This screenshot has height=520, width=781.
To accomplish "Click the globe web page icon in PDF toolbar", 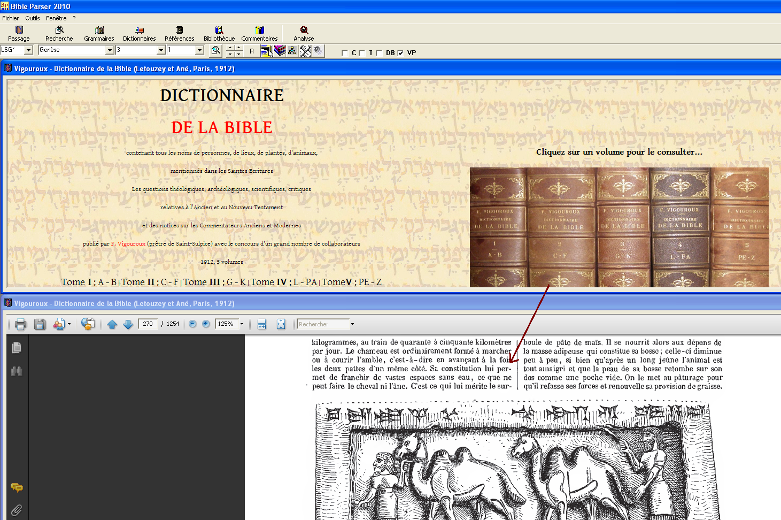I will 88,324.
